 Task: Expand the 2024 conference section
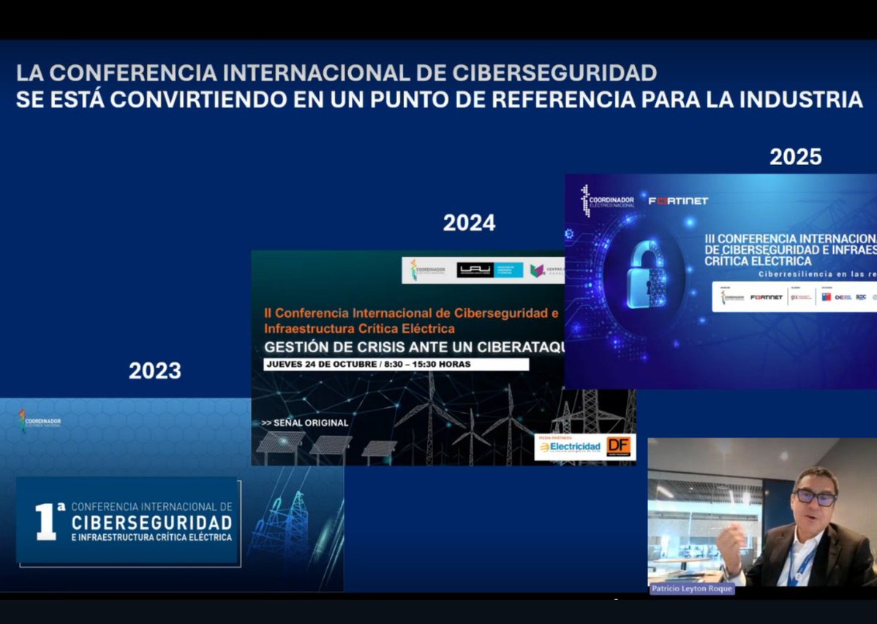click(469, 223)
